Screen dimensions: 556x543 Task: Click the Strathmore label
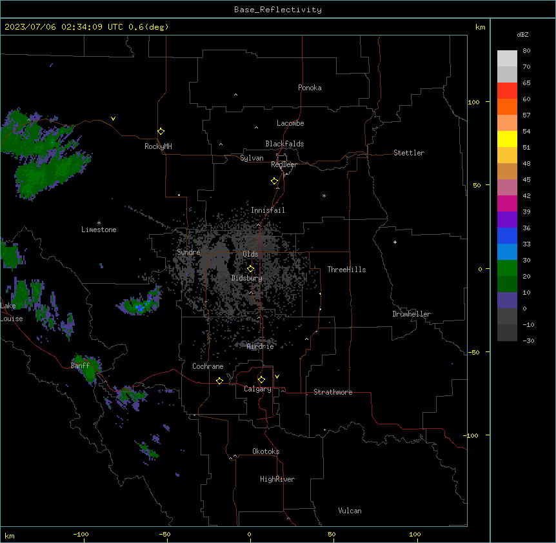click(x=333, y=392)
